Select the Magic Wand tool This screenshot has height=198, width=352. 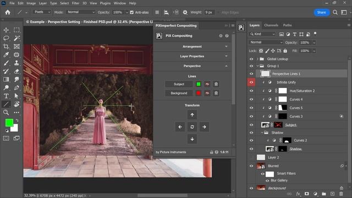[16, 38]
